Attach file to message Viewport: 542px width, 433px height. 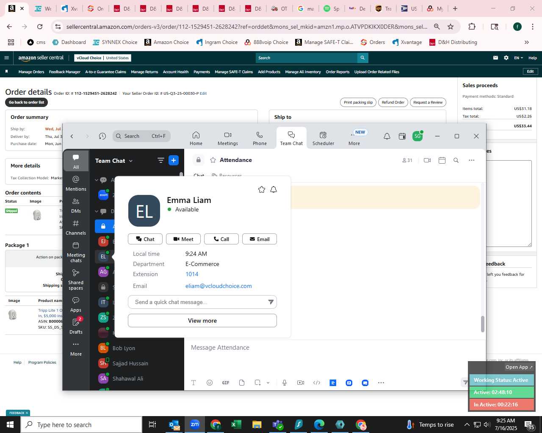coord(242,383)
